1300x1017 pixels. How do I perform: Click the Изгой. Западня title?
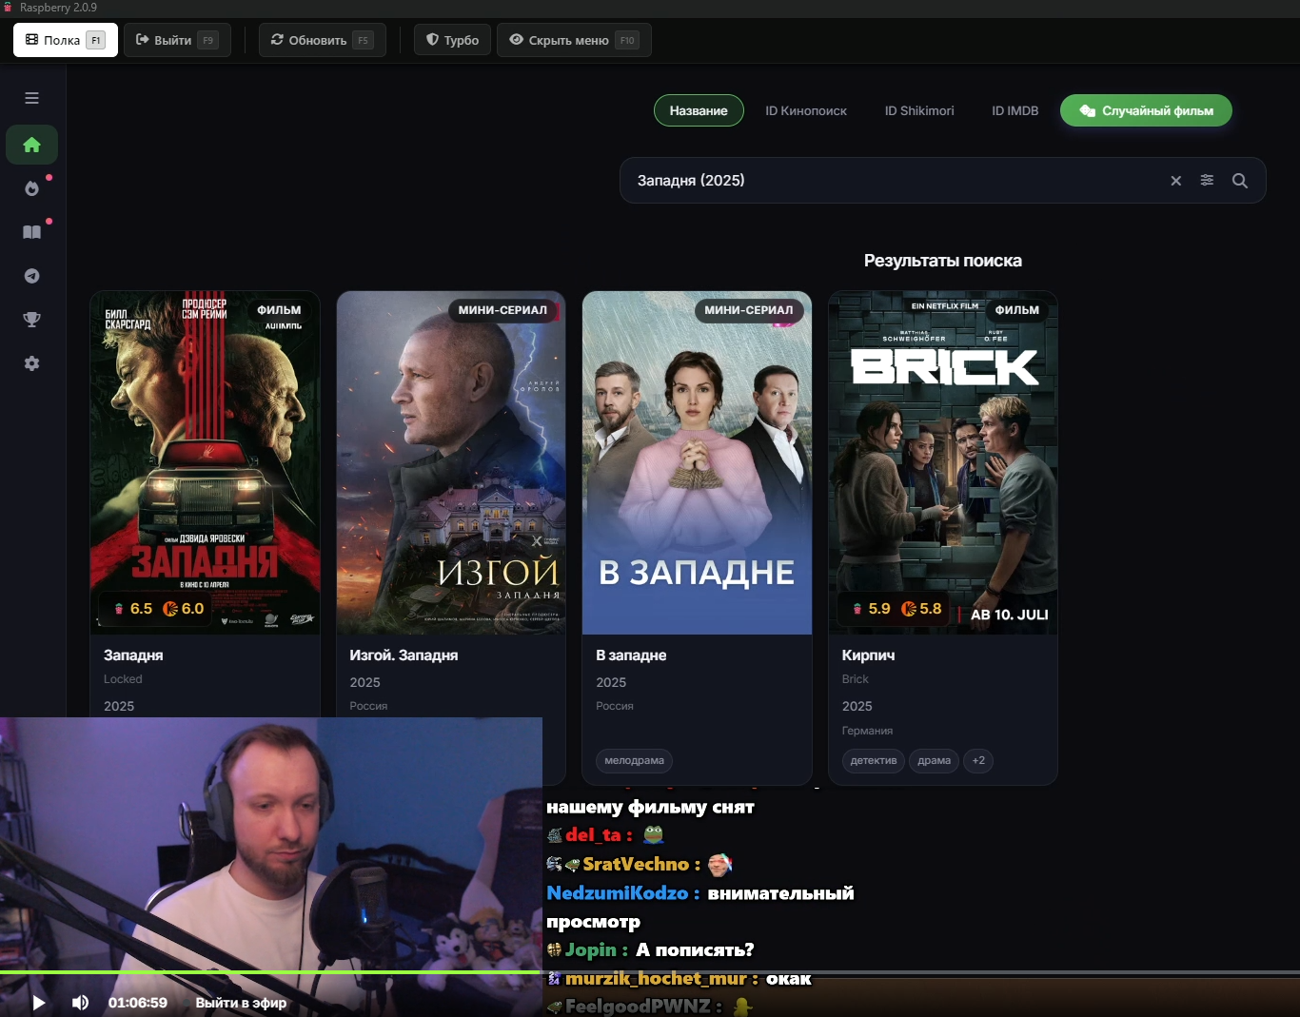pos(404,655)
